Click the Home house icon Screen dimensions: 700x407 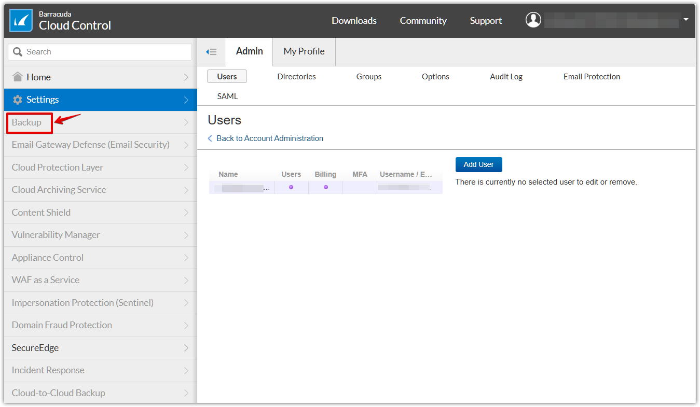(x=18, y=77)
